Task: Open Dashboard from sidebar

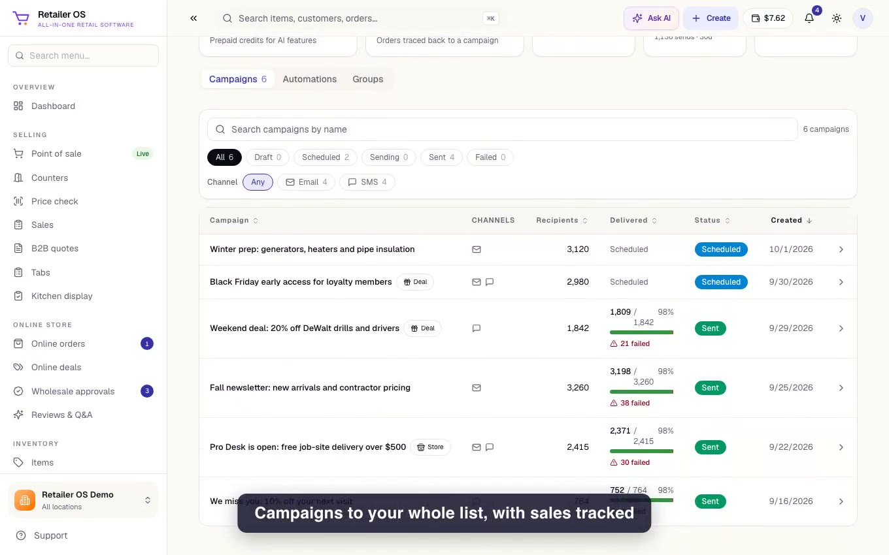Action: (x=83, y=106)
